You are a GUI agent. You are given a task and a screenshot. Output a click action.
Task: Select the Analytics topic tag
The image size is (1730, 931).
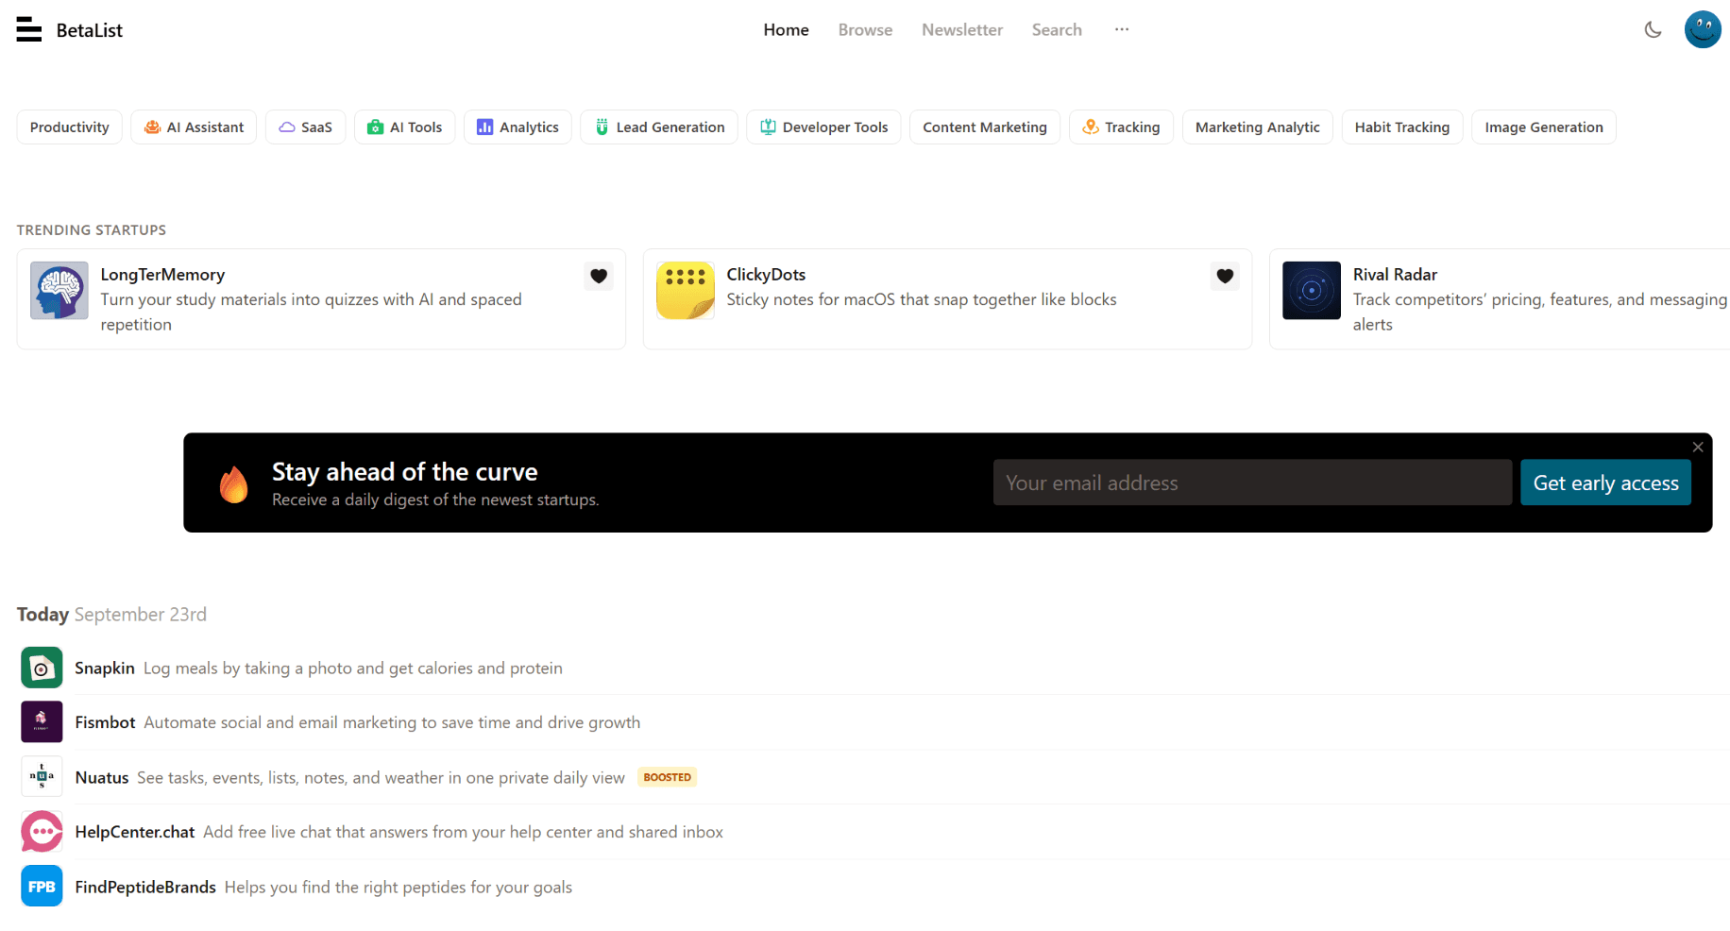pos(517,127)
